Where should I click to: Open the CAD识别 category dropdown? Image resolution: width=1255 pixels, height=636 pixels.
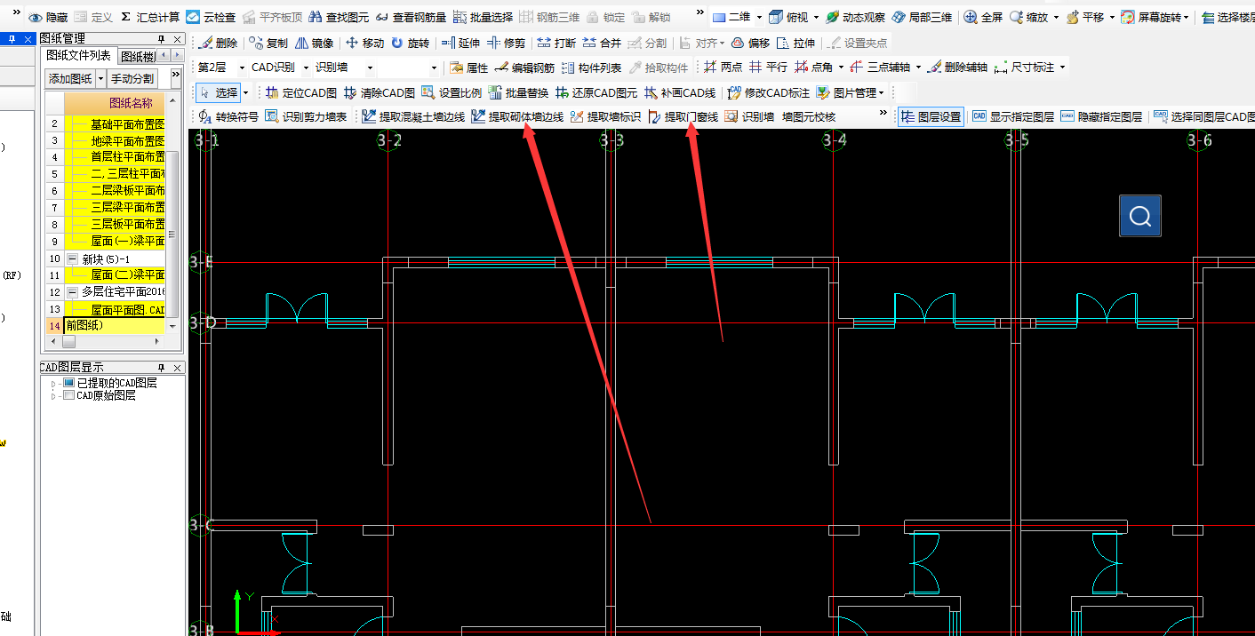pyautogui.click(x=306, y=68)
